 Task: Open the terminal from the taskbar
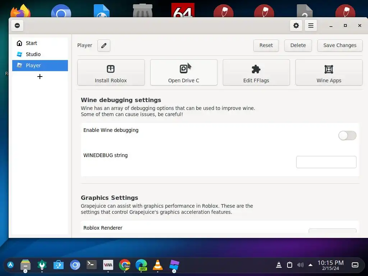tap(92, 265)
